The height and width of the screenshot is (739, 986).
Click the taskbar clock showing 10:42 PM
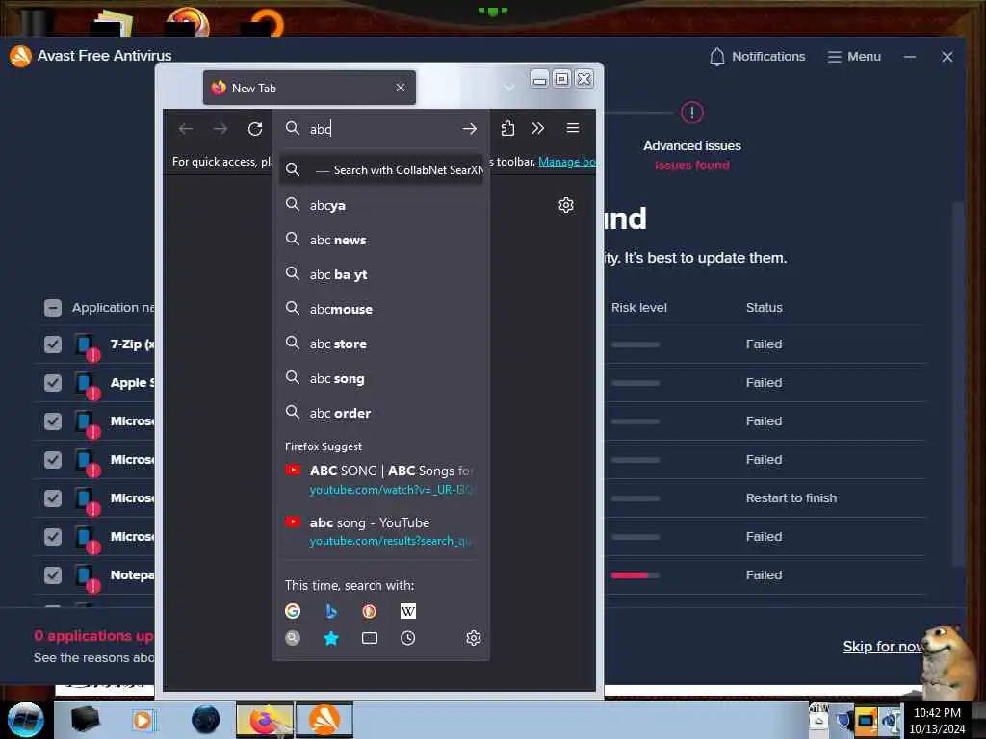point(937,720)
